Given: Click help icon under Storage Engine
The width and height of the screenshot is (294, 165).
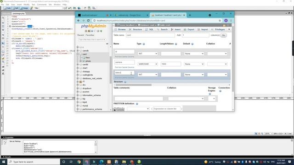Looking at the screenshot, I should (x=210, y=94).
